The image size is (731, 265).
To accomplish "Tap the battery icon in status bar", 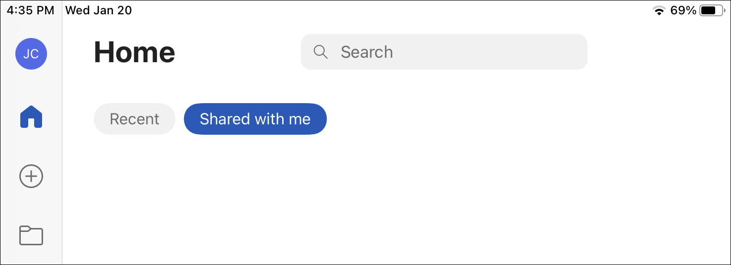I will pyautogui.click(x=712, y=10).
